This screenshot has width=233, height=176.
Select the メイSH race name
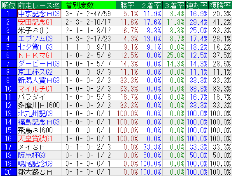[x=31, y=147]
